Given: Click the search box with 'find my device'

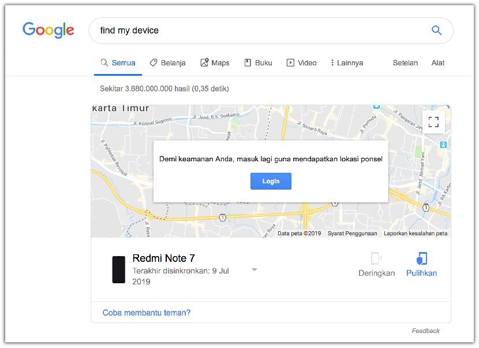Looking at the screenshot, I should point(271,31).
